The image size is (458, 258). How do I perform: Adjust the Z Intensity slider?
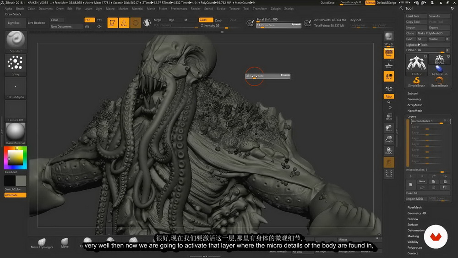click(x=221, y=26)
